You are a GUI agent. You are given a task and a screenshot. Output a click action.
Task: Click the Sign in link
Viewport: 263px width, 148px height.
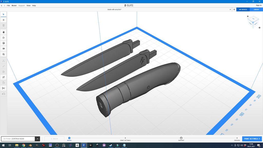pyautogui.click(x=259, y=5)
